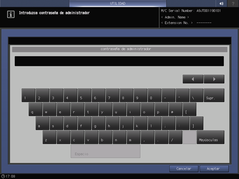Click the clock time 17:08
The width and height of the screenshot is (239, 179).
(x=11, y=176)
